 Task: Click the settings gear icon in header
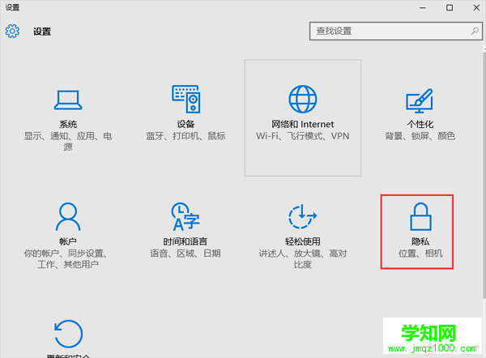tap(12, 31)
